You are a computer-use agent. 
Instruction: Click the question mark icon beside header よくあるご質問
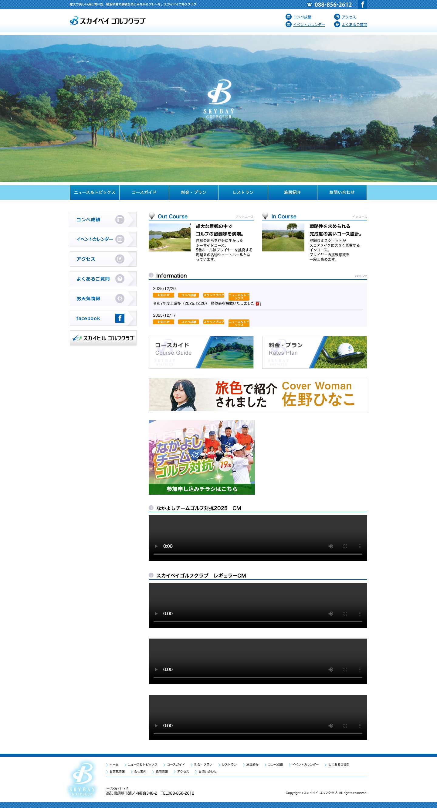(x=337, y=24)
